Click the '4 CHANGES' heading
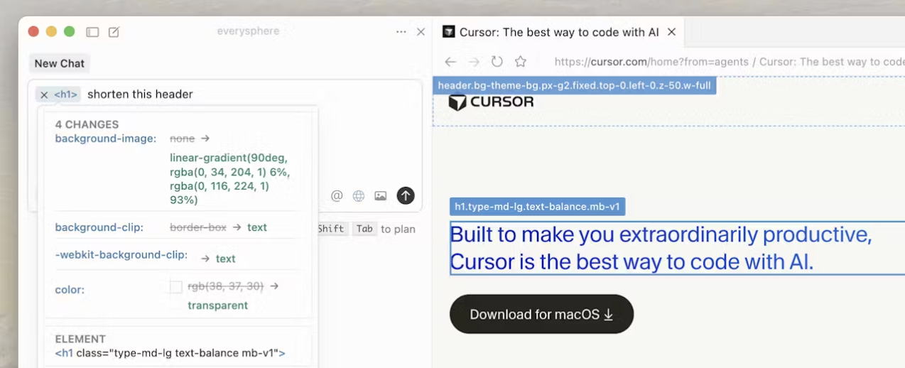The image size is (905, 368). coord(87,124)
